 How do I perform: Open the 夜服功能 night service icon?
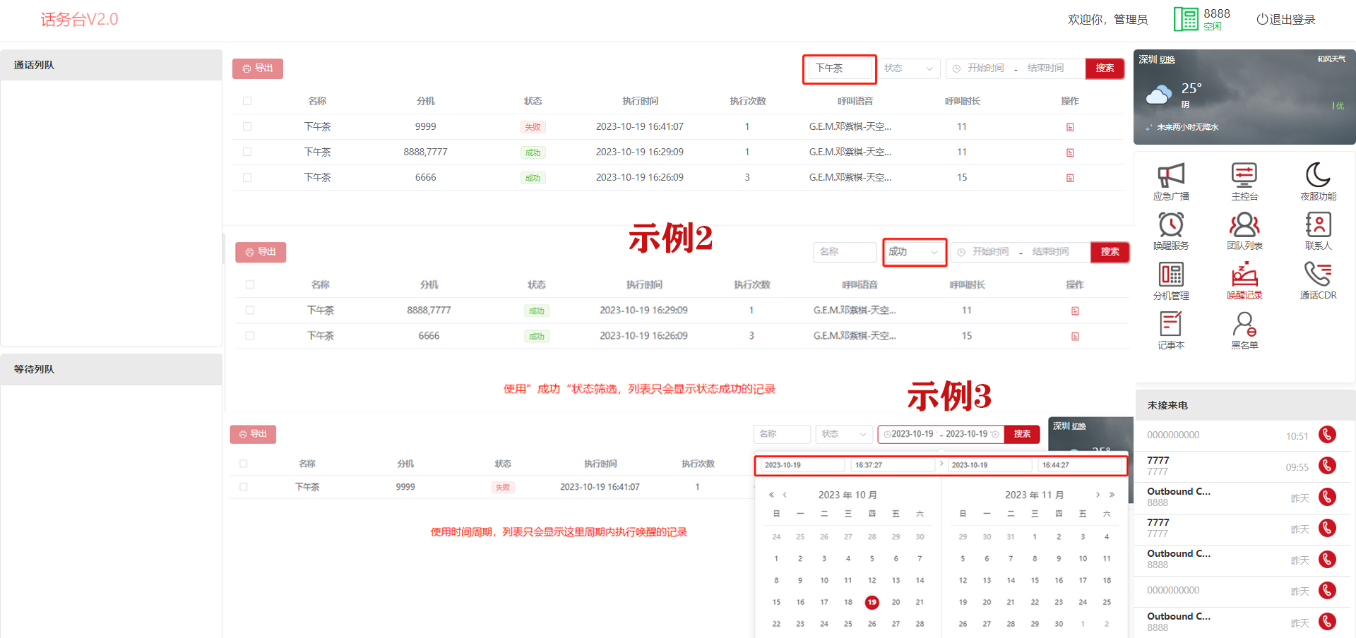(x=1318, y=181)
